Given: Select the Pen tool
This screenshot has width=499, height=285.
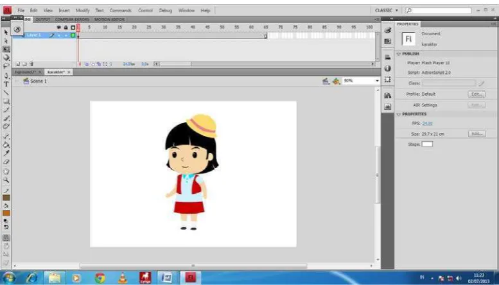Looking at the screenshot, I should click(x=6, y=76).
